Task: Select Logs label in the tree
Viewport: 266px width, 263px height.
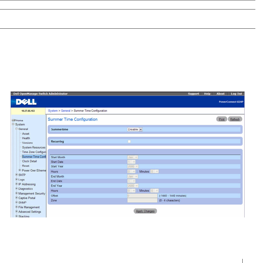Action: pos(21,180)
